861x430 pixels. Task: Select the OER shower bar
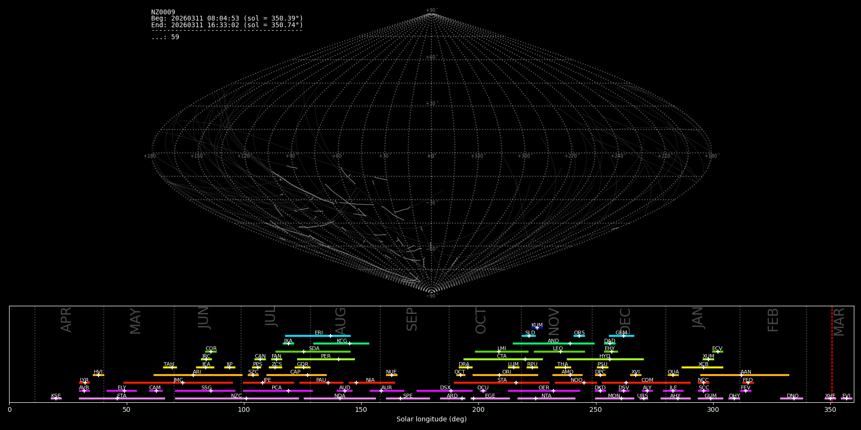coord(544,391)
